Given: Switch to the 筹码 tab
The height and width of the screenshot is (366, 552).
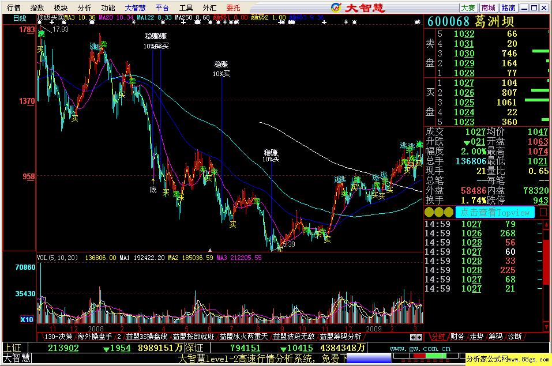Looking at the screenshot, I should click(495, 337).
